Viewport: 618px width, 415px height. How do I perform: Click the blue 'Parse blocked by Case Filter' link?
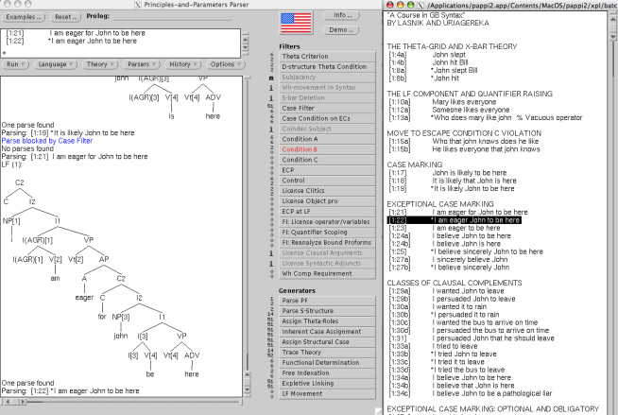point(47,141)
